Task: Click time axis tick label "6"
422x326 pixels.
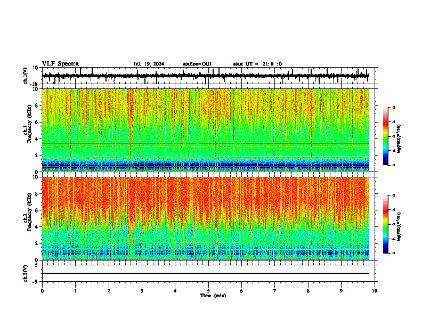Action: [x=242, y=291]
